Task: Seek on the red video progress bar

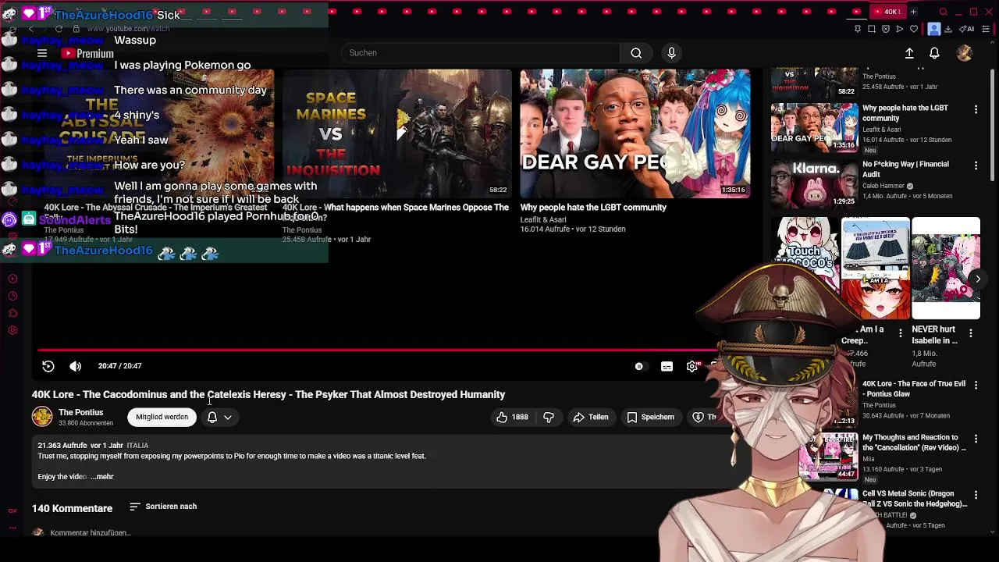Action: click(375, 350)
